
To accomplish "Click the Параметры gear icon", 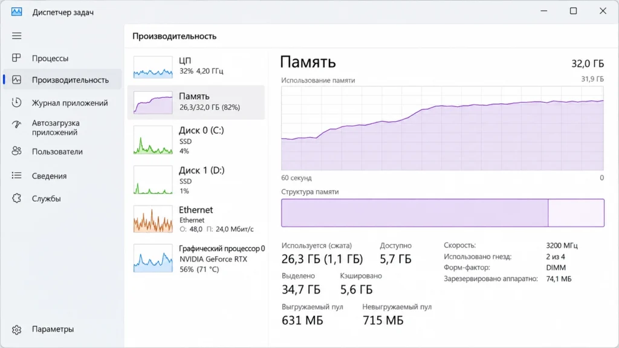I will tap(16, 329).
